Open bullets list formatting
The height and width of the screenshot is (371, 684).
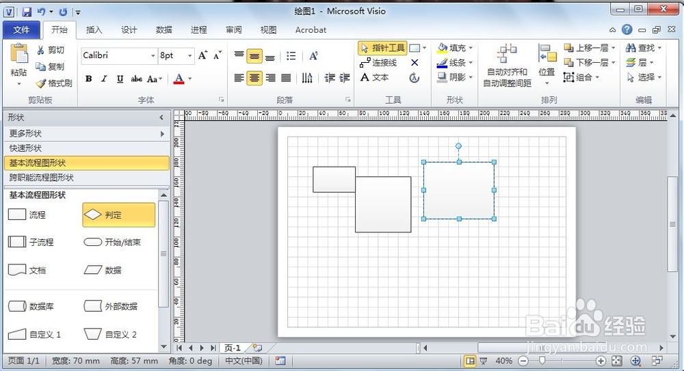click(291, 56)
